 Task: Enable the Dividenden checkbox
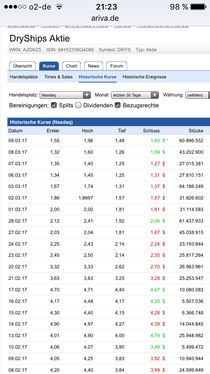point(78,105)
